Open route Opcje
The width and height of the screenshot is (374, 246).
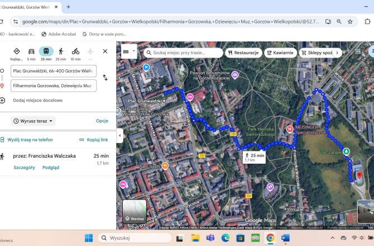point(102,121)
